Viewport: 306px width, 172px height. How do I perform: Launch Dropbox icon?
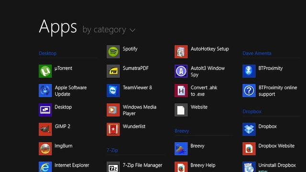(249, 129)
